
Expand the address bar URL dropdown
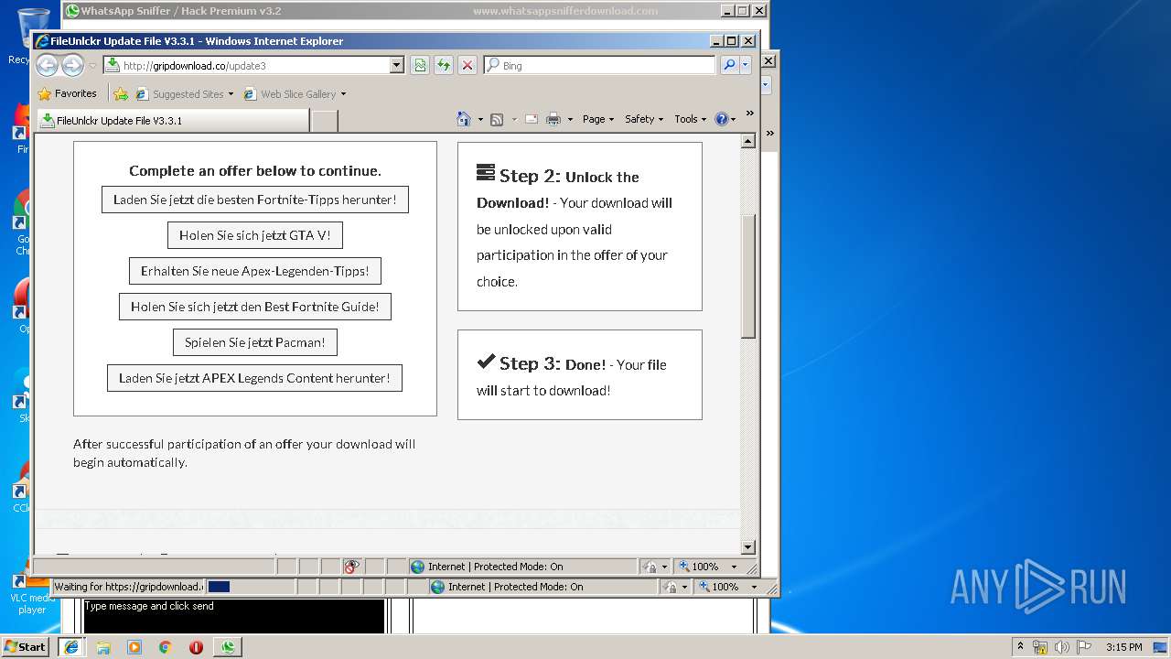(396, 65)
